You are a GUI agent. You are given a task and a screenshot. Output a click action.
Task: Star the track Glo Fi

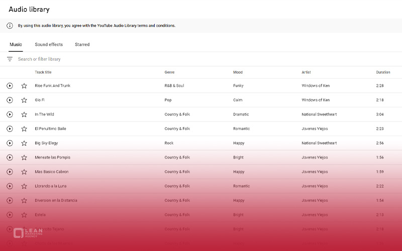click(x=24, y=100)
